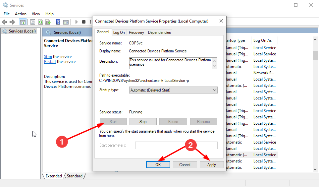The width and height of the screenshot is (319, 187).
Task: Select the Standard view tab
Action: (x=75, y=176)
